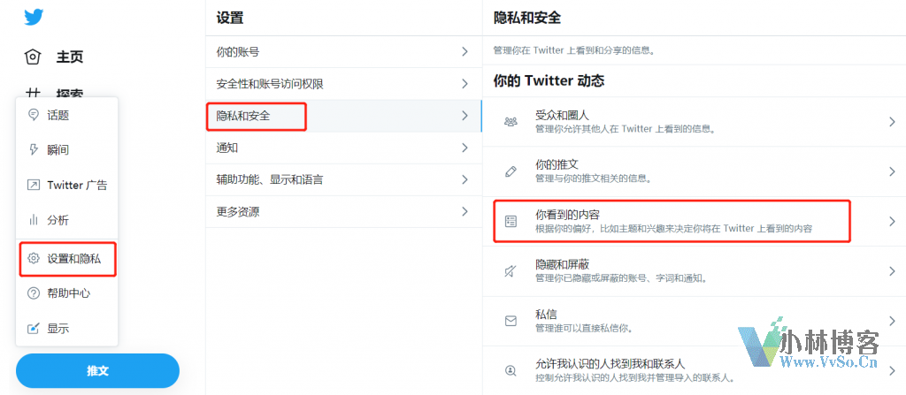
Task: Click chevron on 允许我认识的人找到我和联系人 row
Action: [x=892, y=371]
